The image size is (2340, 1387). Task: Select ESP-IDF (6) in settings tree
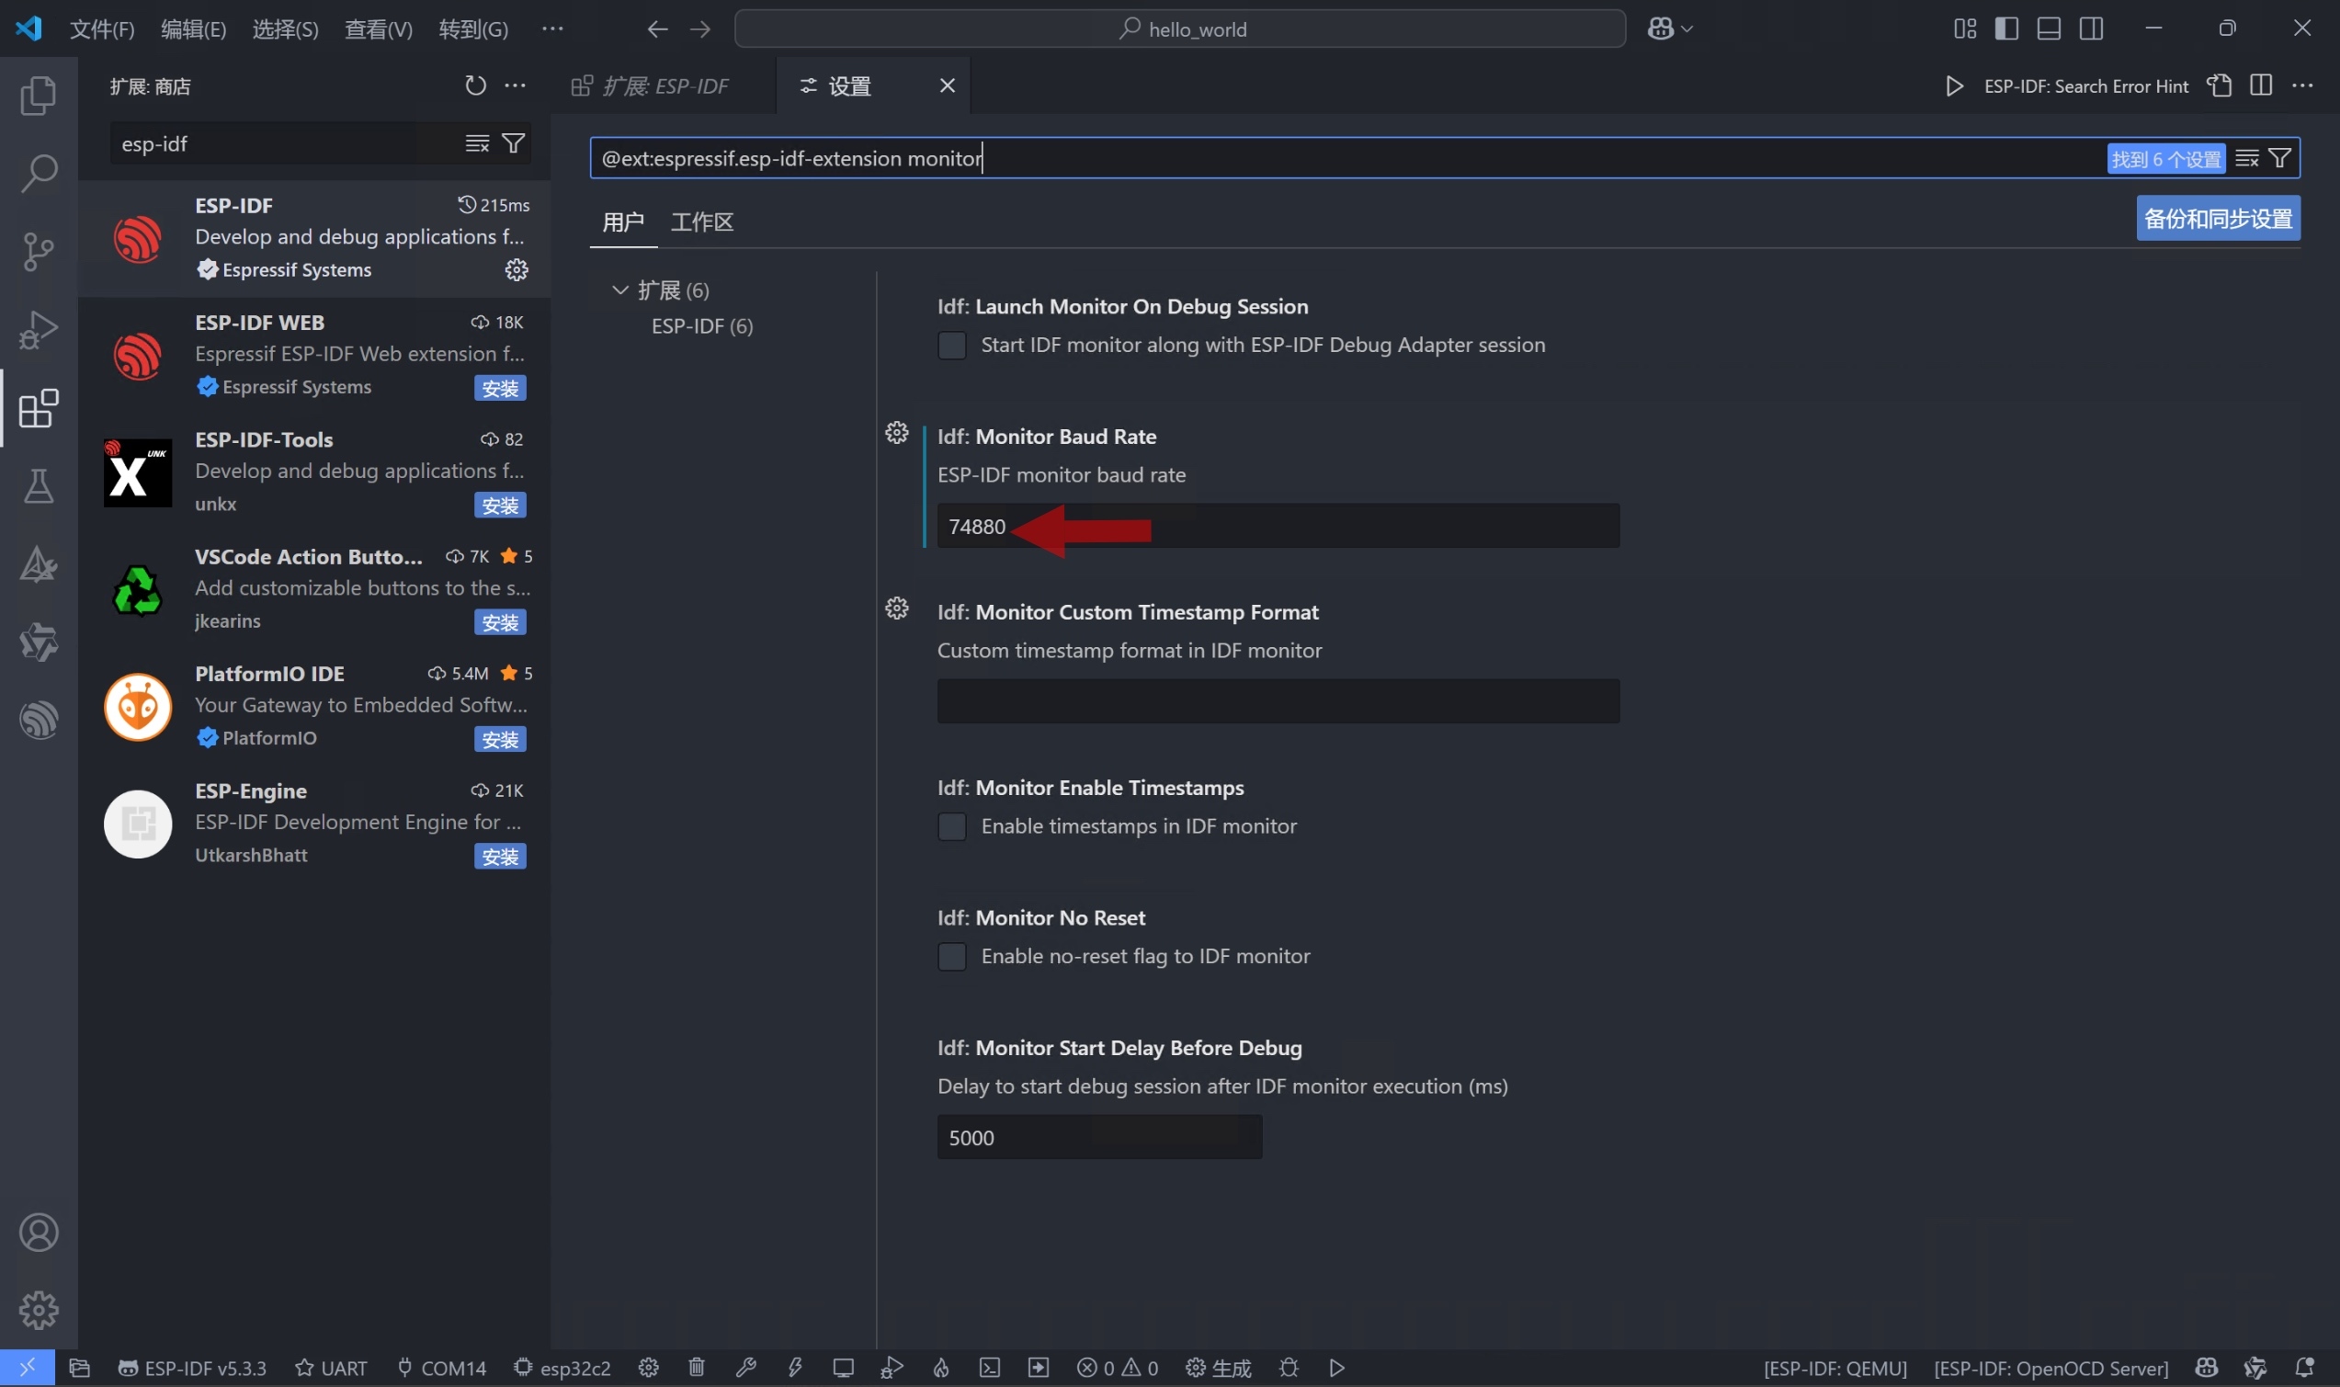[x=702, y=326]
